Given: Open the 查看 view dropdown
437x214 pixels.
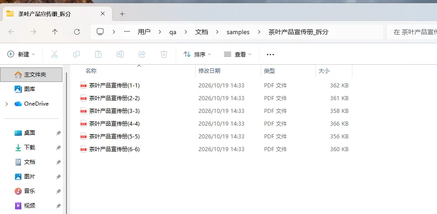Looking at the screenshot, I should point(238,54).
